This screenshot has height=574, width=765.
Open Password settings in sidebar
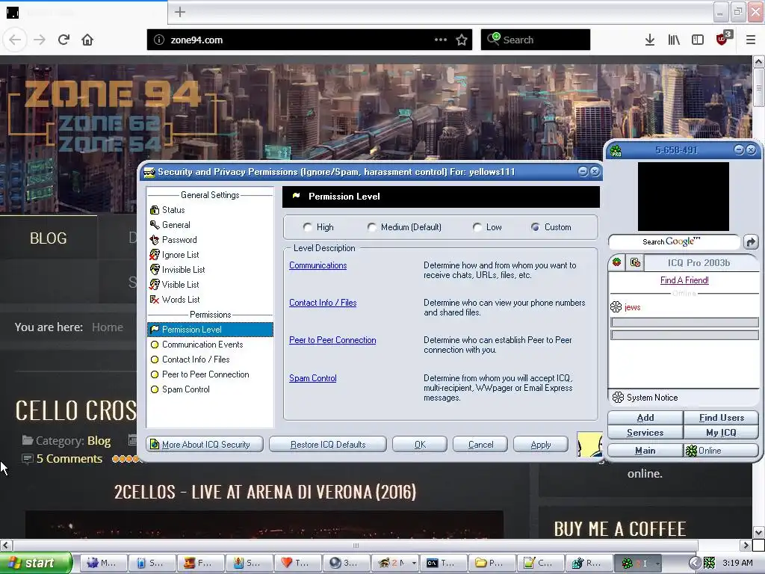click(179, 240)
